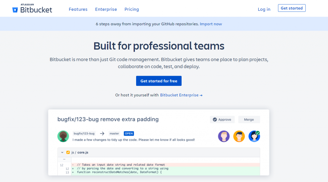Go to the Pricing page
The height and width of the screenshot is (182, 328).
tap(132, 9)
